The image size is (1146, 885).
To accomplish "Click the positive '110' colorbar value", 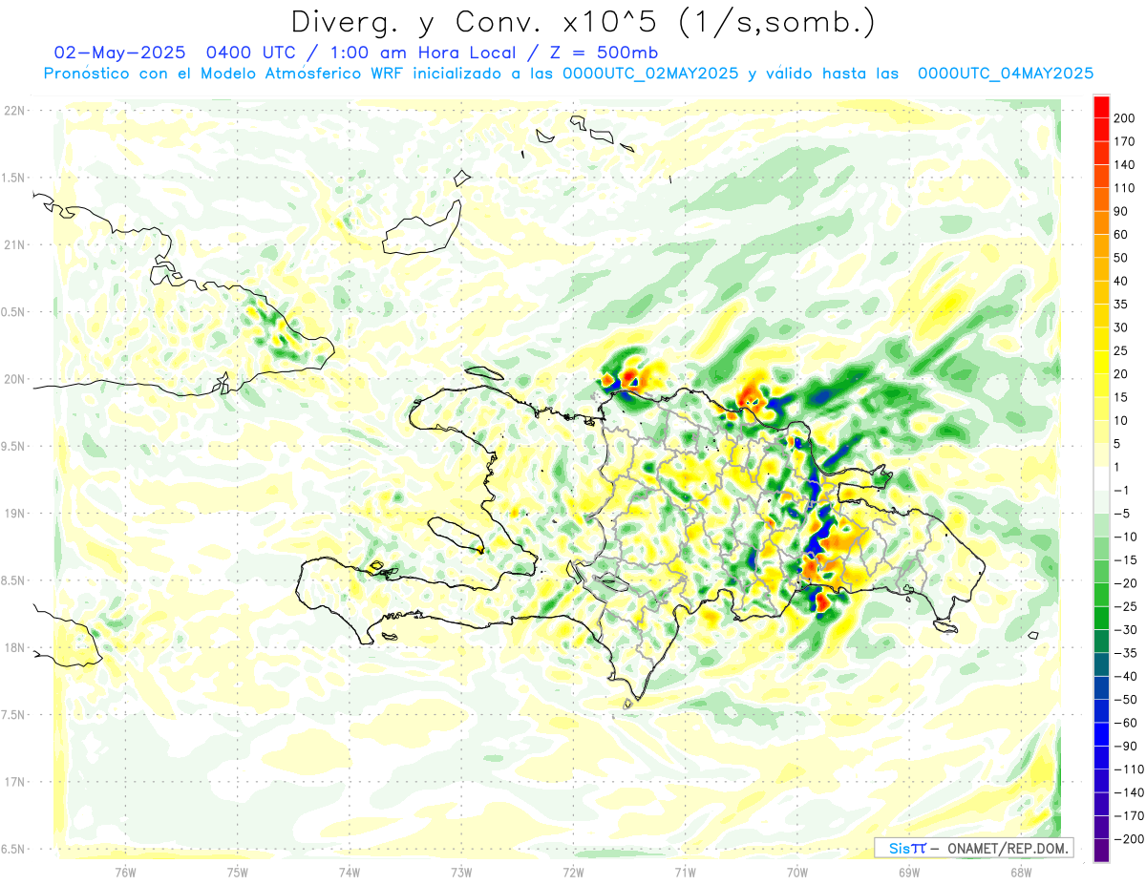I will click(x=1125, y=188).
